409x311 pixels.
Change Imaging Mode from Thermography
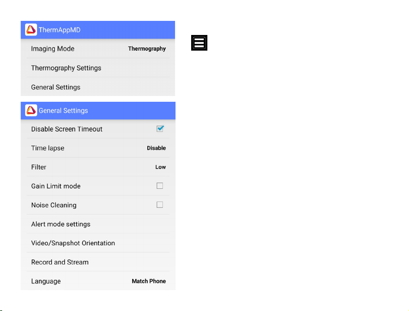(147, 49)
